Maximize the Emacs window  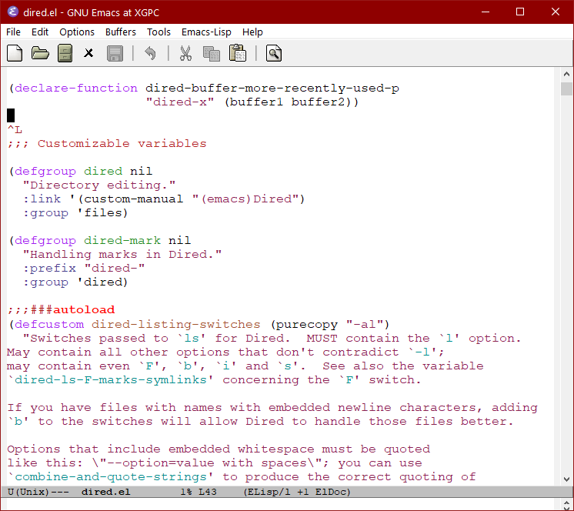(520, 12)
